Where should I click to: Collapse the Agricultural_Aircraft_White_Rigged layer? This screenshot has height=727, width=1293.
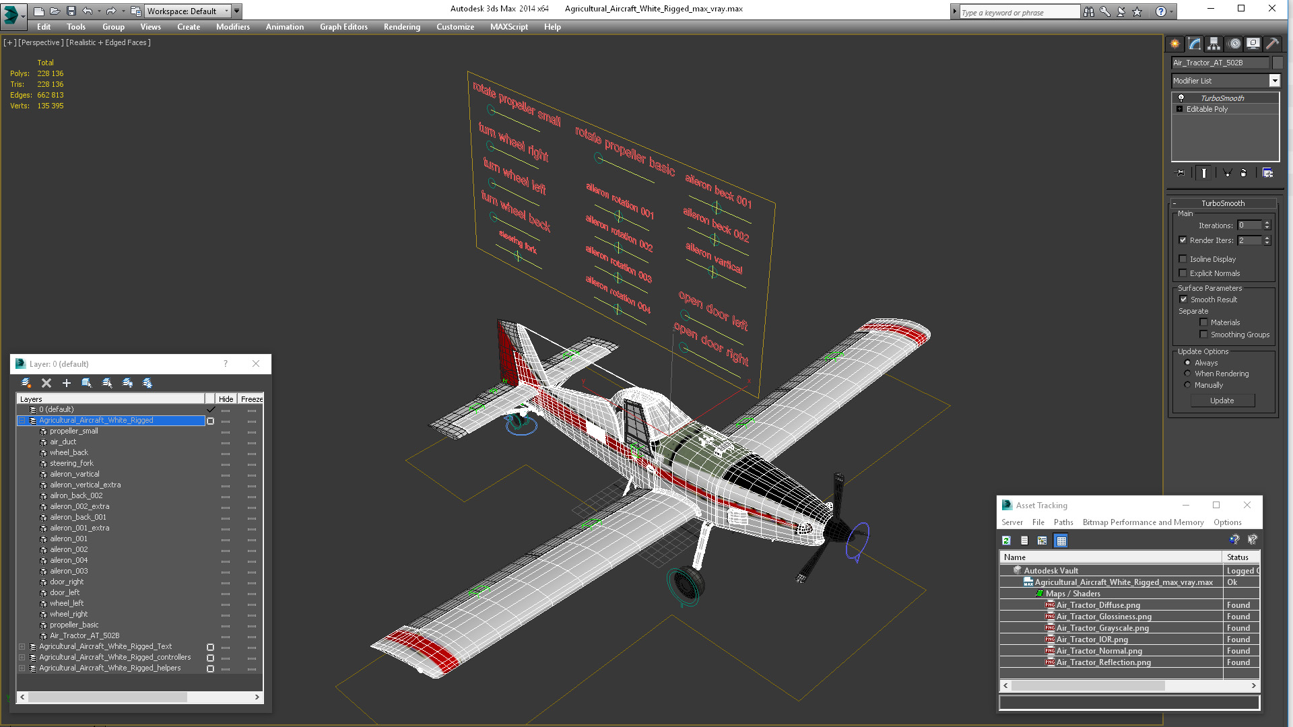22,421
